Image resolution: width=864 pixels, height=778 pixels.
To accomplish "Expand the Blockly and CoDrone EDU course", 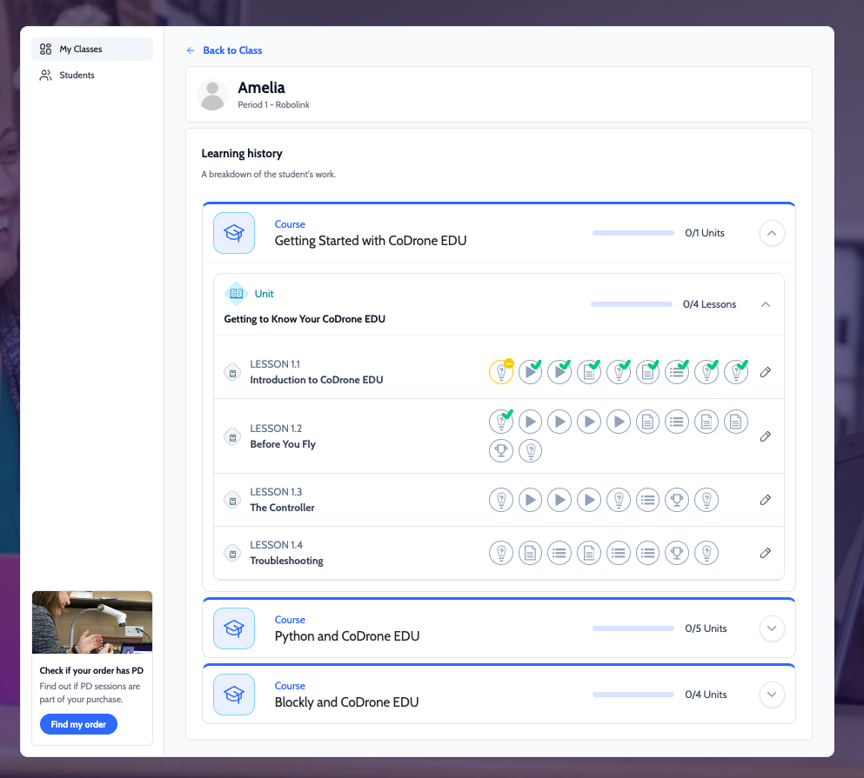I will pyautogui.click(x=772, y=695).
